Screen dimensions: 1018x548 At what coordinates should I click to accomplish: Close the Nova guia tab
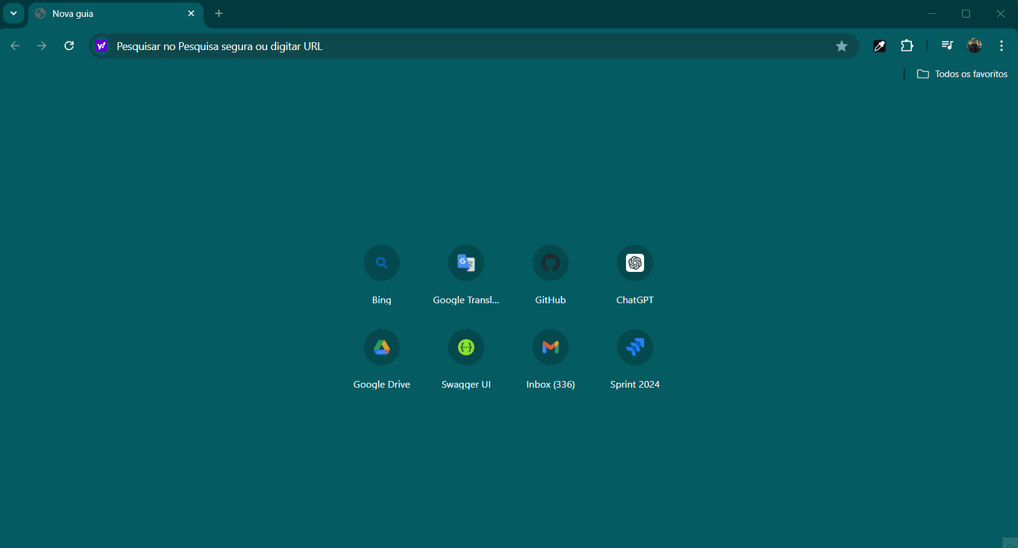click(191, 13)
